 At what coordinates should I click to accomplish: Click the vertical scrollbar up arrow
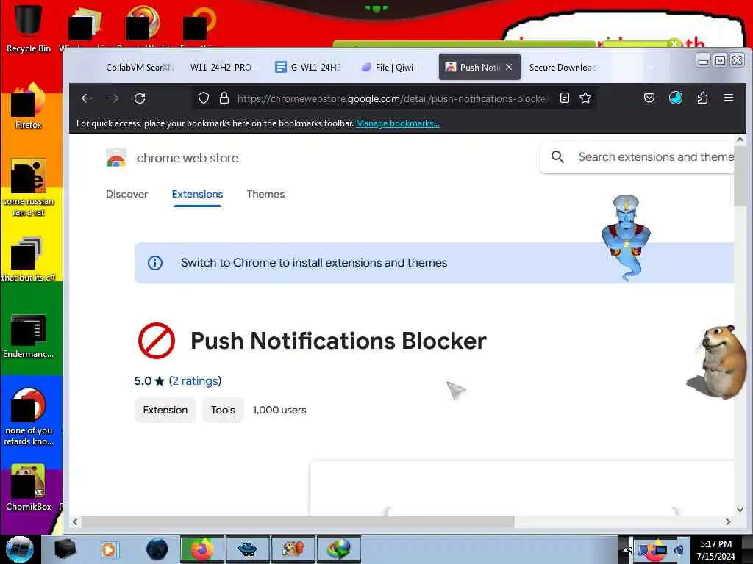pyautogui.click(x=740, y=140)
